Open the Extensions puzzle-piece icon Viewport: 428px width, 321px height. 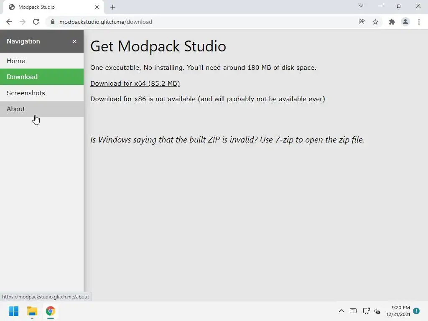pyautogui.click(x=392, y=22)
